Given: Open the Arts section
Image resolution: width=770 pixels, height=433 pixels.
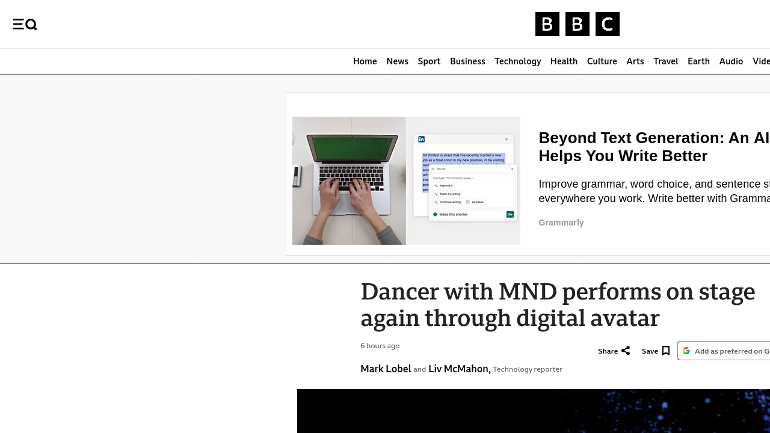Looking at the screenshot, I should click(635, 61).
